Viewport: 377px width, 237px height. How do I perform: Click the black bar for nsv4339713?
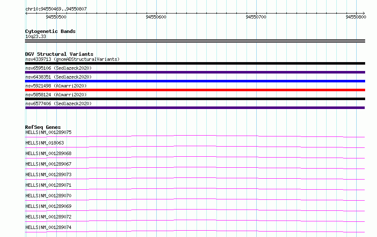click(195, 63)
